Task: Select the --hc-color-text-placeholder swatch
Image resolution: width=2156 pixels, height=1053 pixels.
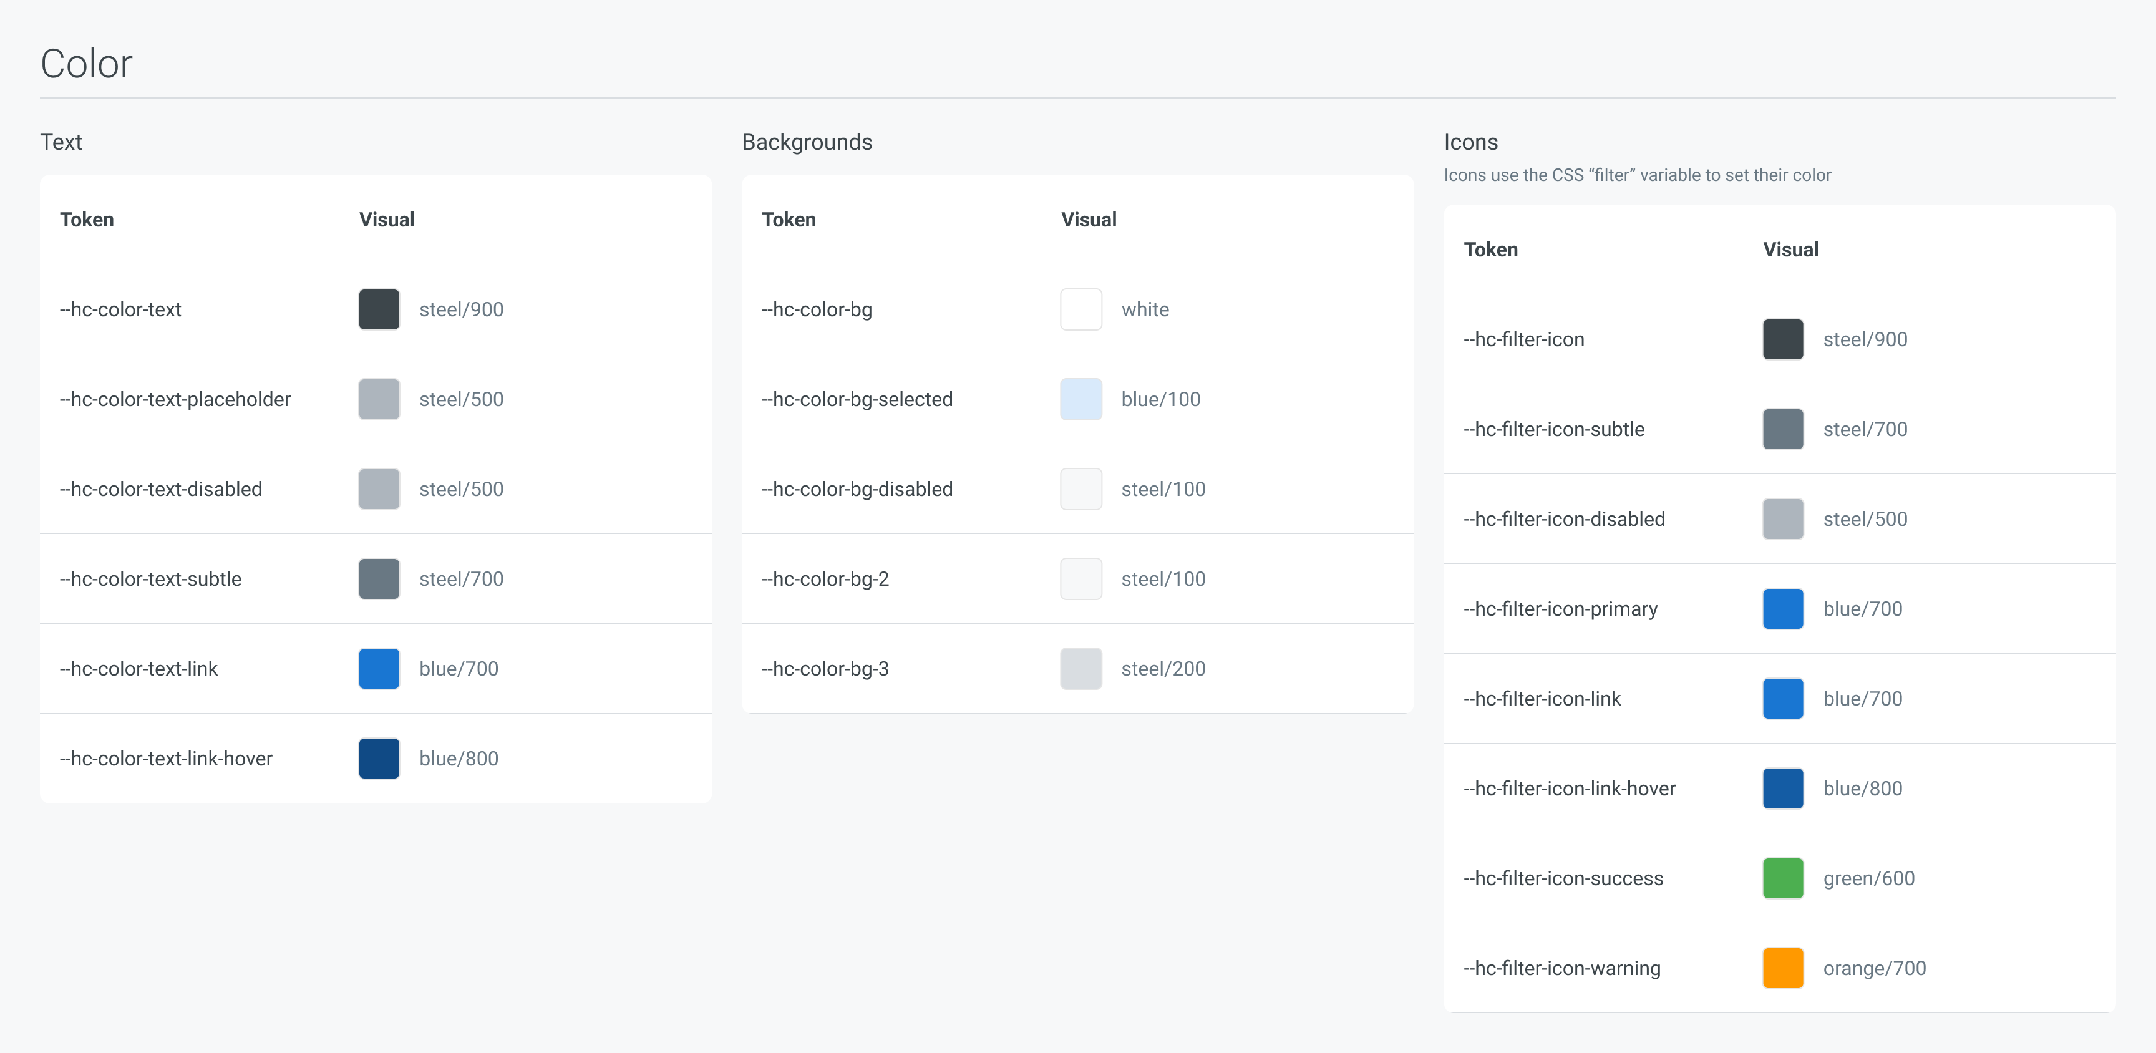Action: [x=379, y=399]
